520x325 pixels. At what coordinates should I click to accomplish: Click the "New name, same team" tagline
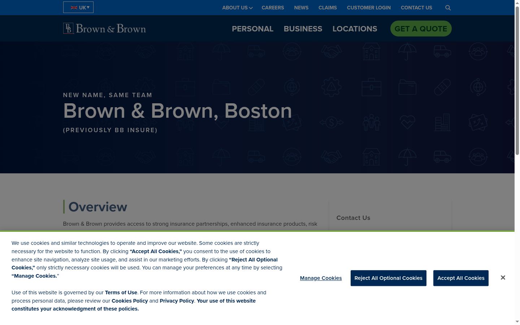108,95
